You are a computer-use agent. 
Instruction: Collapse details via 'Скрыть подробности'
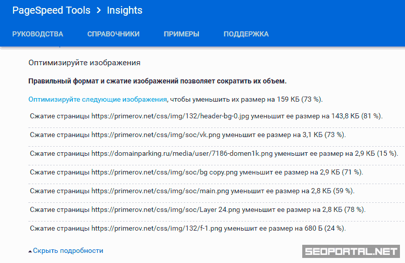pos(68,250)
